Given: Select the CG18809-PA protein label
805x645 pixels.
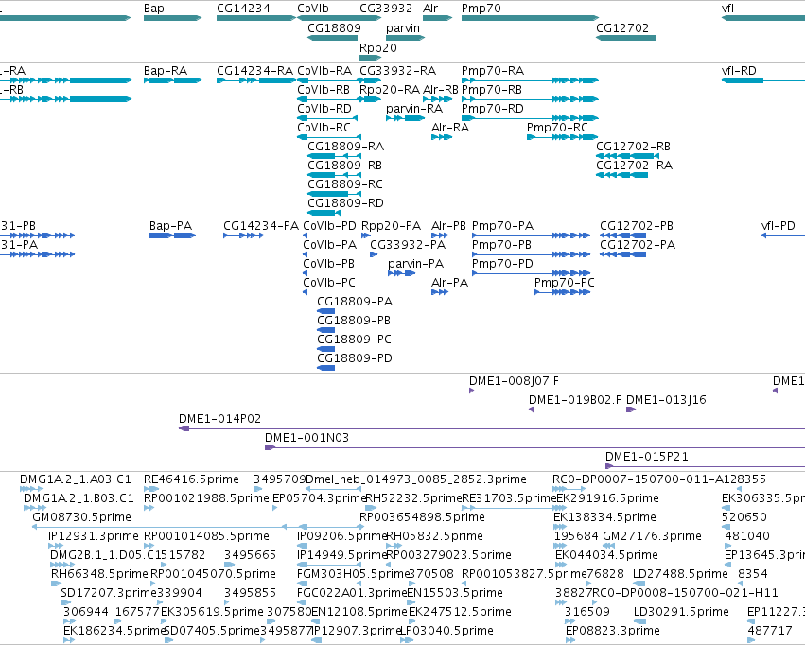Looking at the screenshot, I should [355, 302].
